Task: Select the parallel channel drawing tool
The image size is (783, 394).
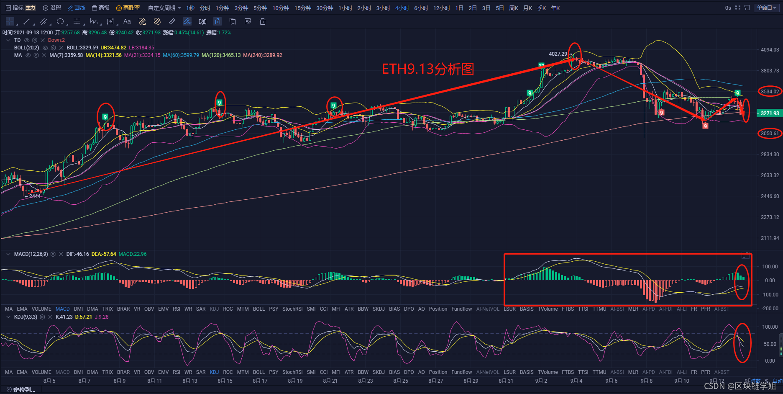Action: click(x=43, y=21)
